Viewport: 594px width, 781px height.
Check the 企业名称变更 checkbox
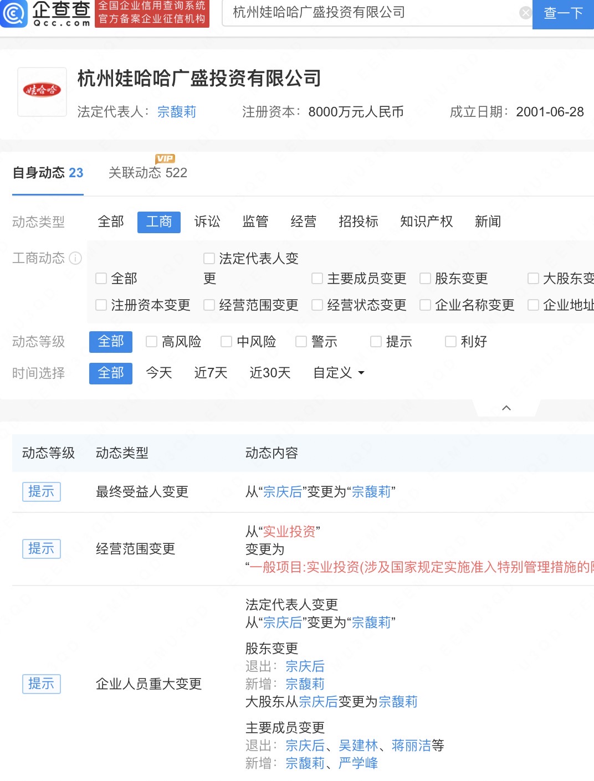[x=425, y=305]
